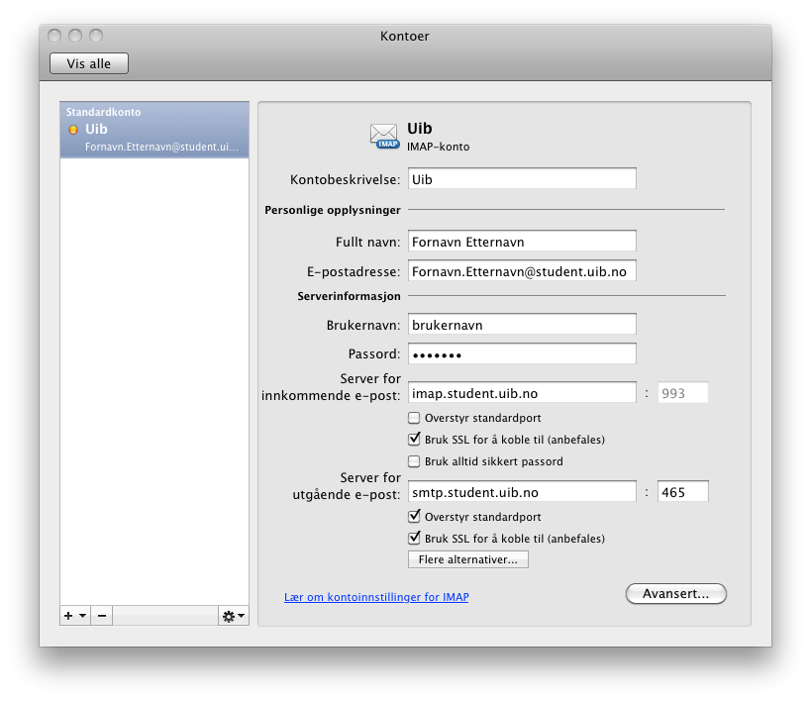Click the orange status dot beside Uib
The width and height of the screenshot is (811, 701).
click(73, 130)
